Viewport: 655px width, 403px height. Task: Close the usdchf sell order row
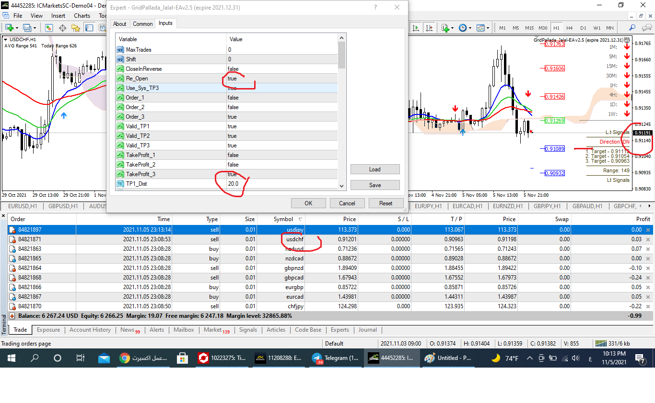(x=648, y=239)
